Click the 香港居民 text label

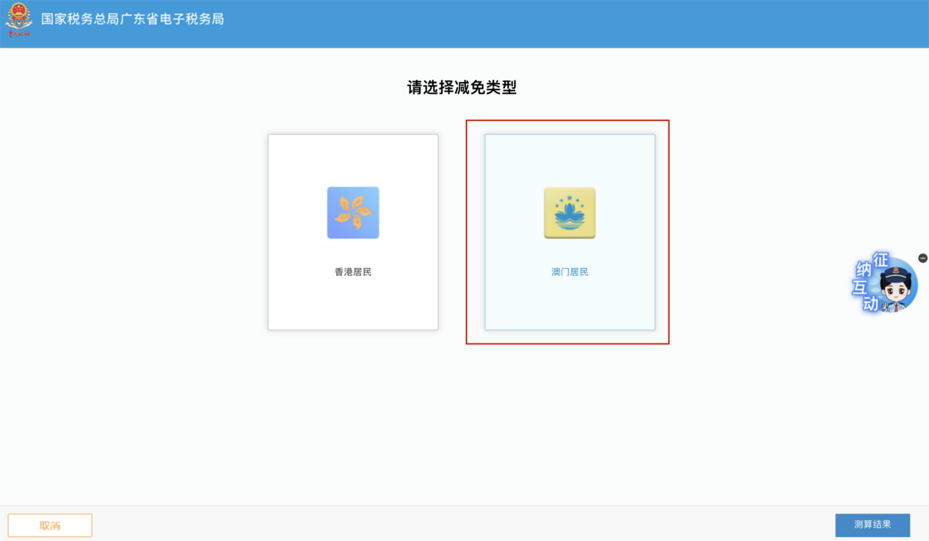click(353, 272)
